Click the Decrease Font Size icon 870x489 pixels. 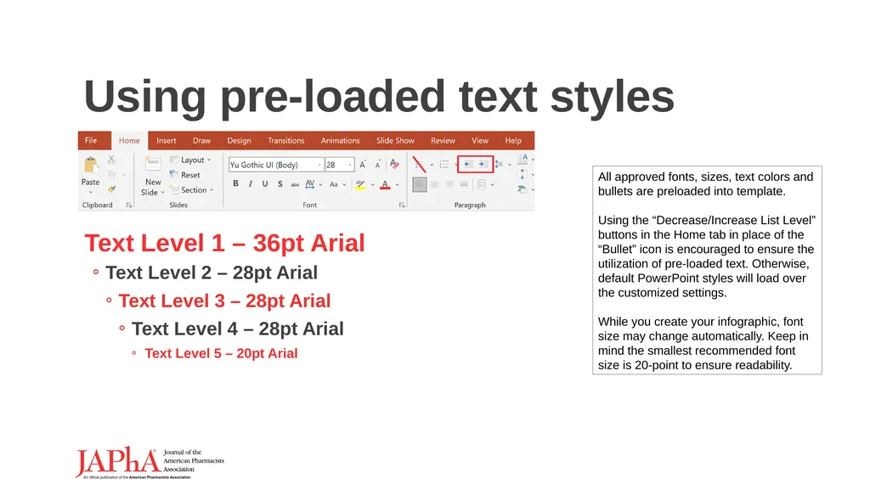[378, 165]
